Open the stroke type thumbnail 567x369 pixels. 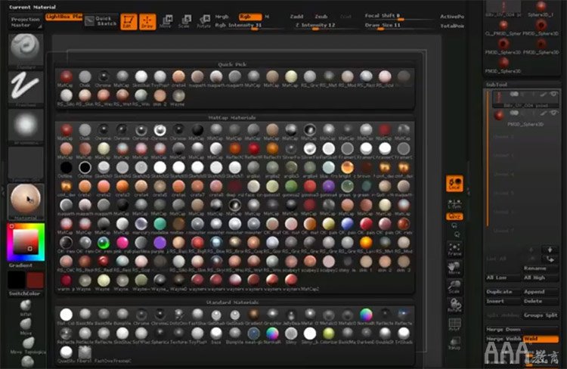(26, 88)
